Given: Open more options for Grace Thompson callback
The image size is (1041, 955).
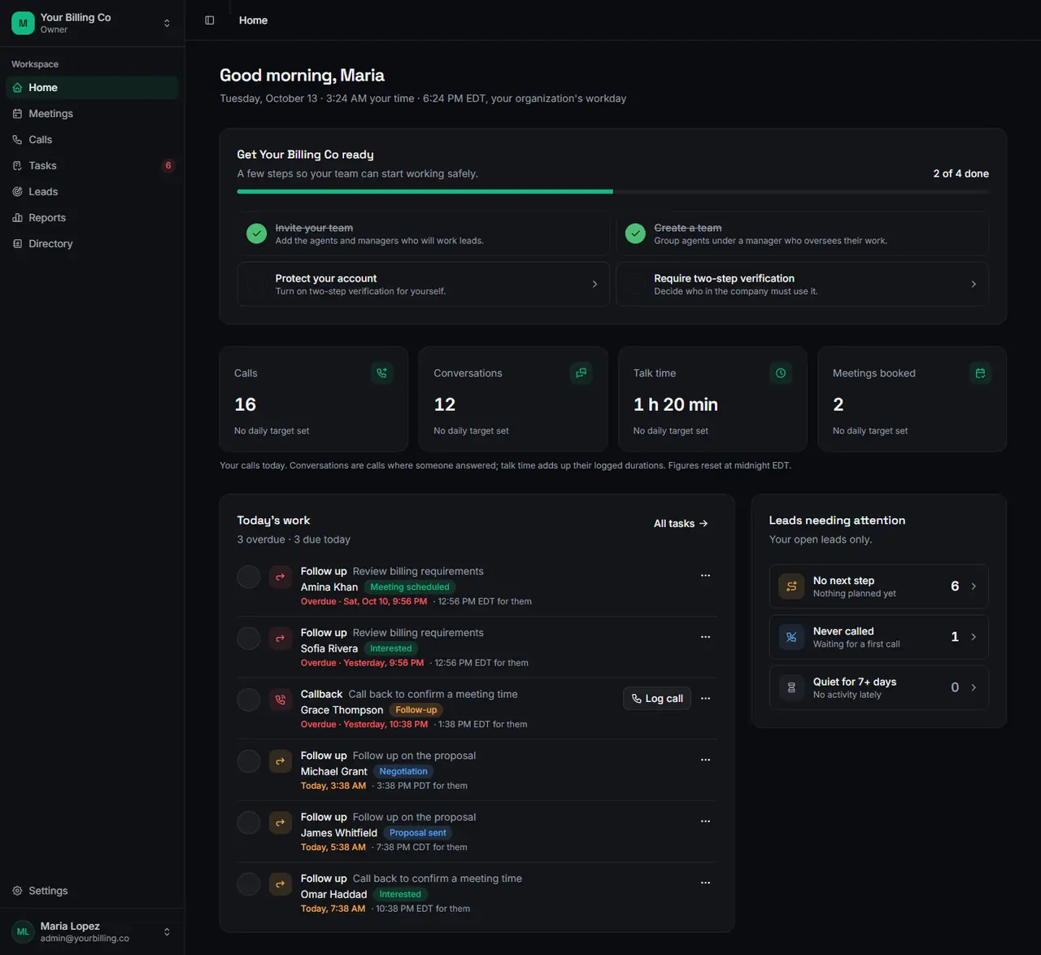Looking at the screenshot, I should point(706,699).
